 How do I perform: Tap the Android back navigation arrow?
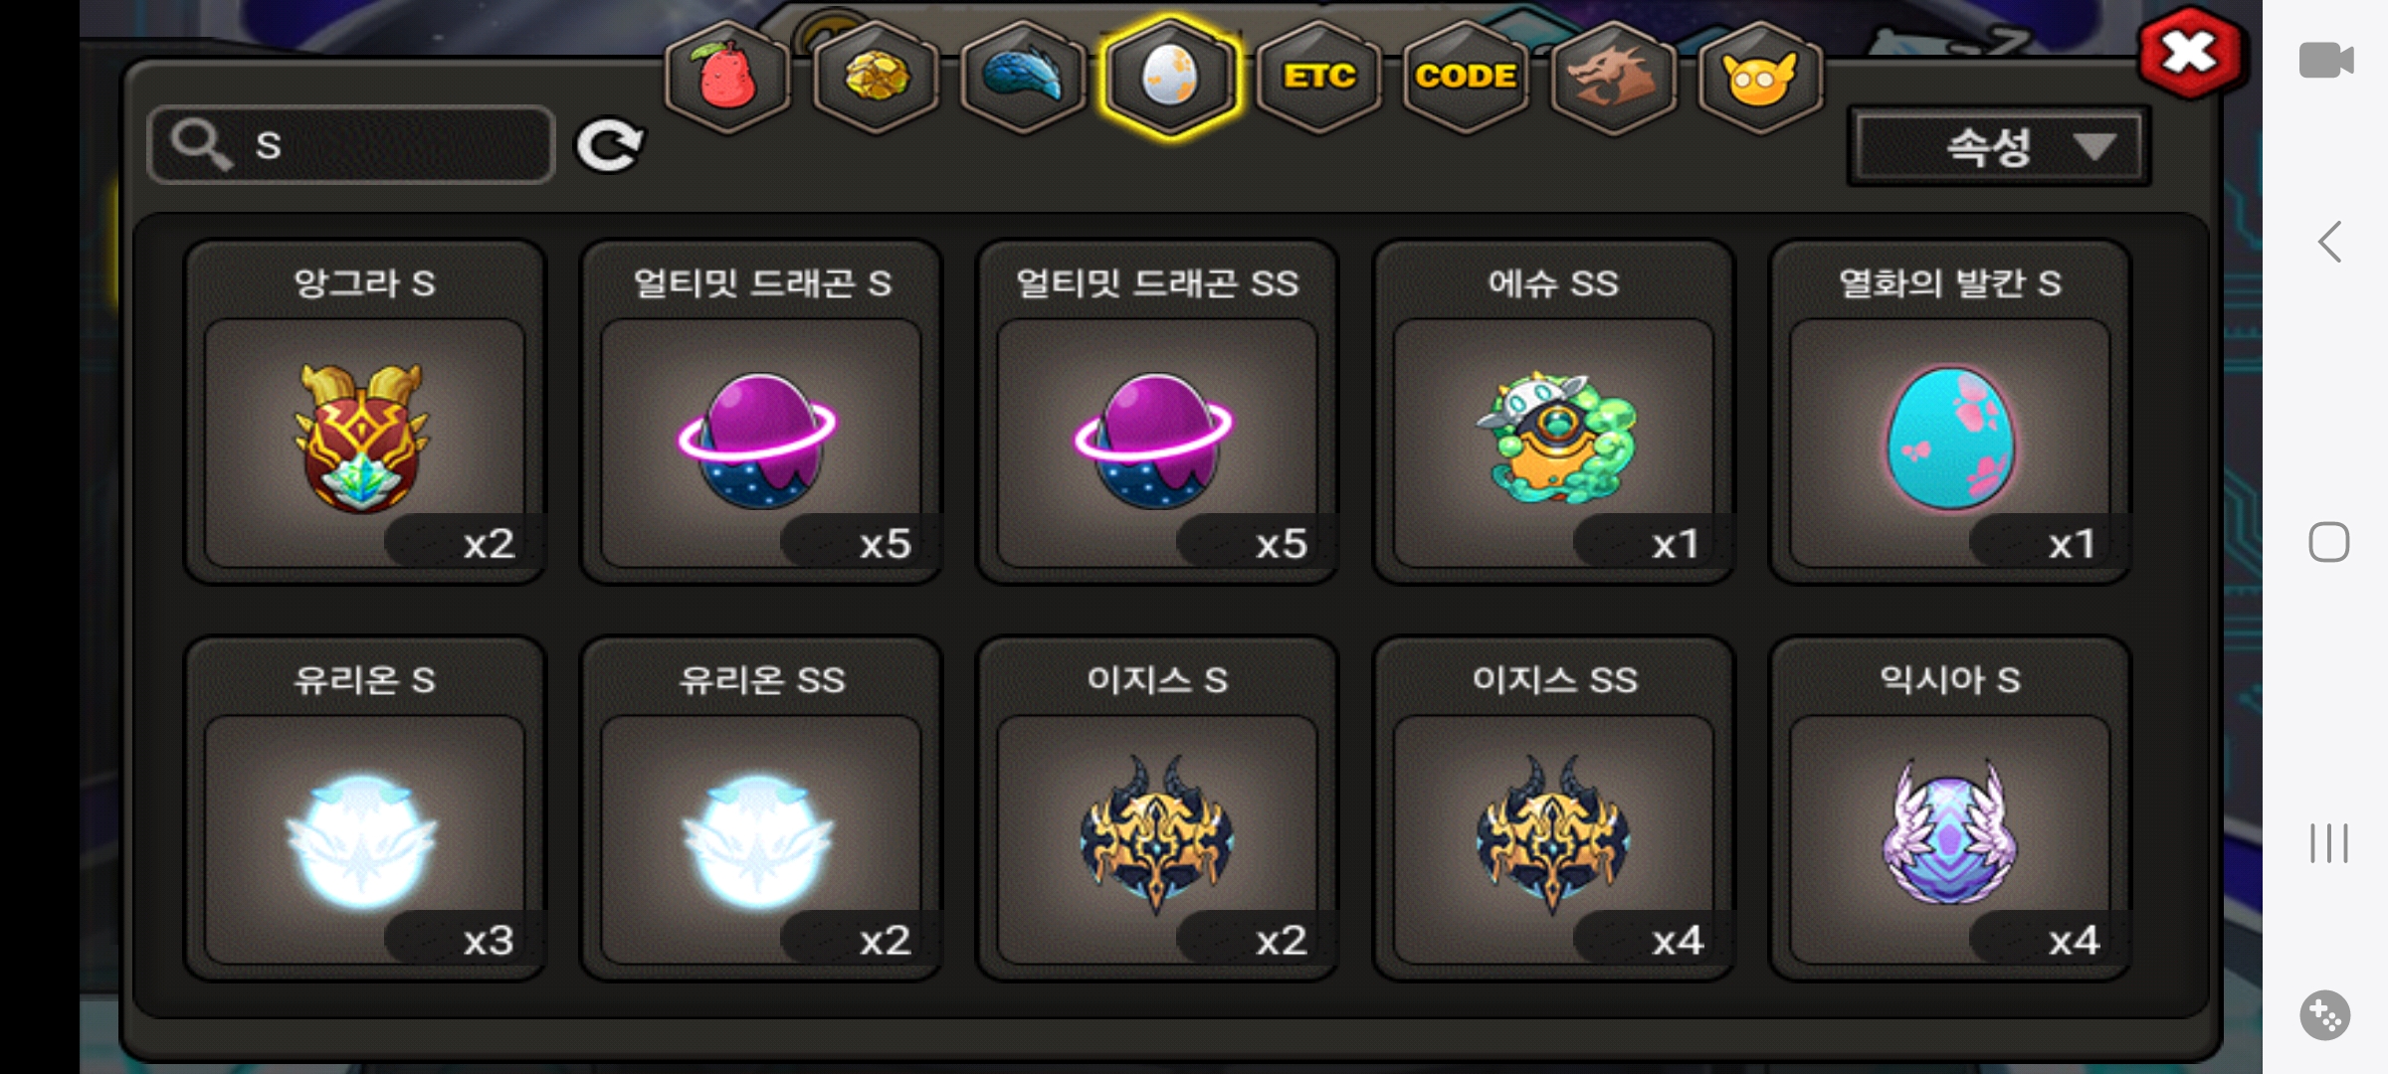tap(2328, 242)
